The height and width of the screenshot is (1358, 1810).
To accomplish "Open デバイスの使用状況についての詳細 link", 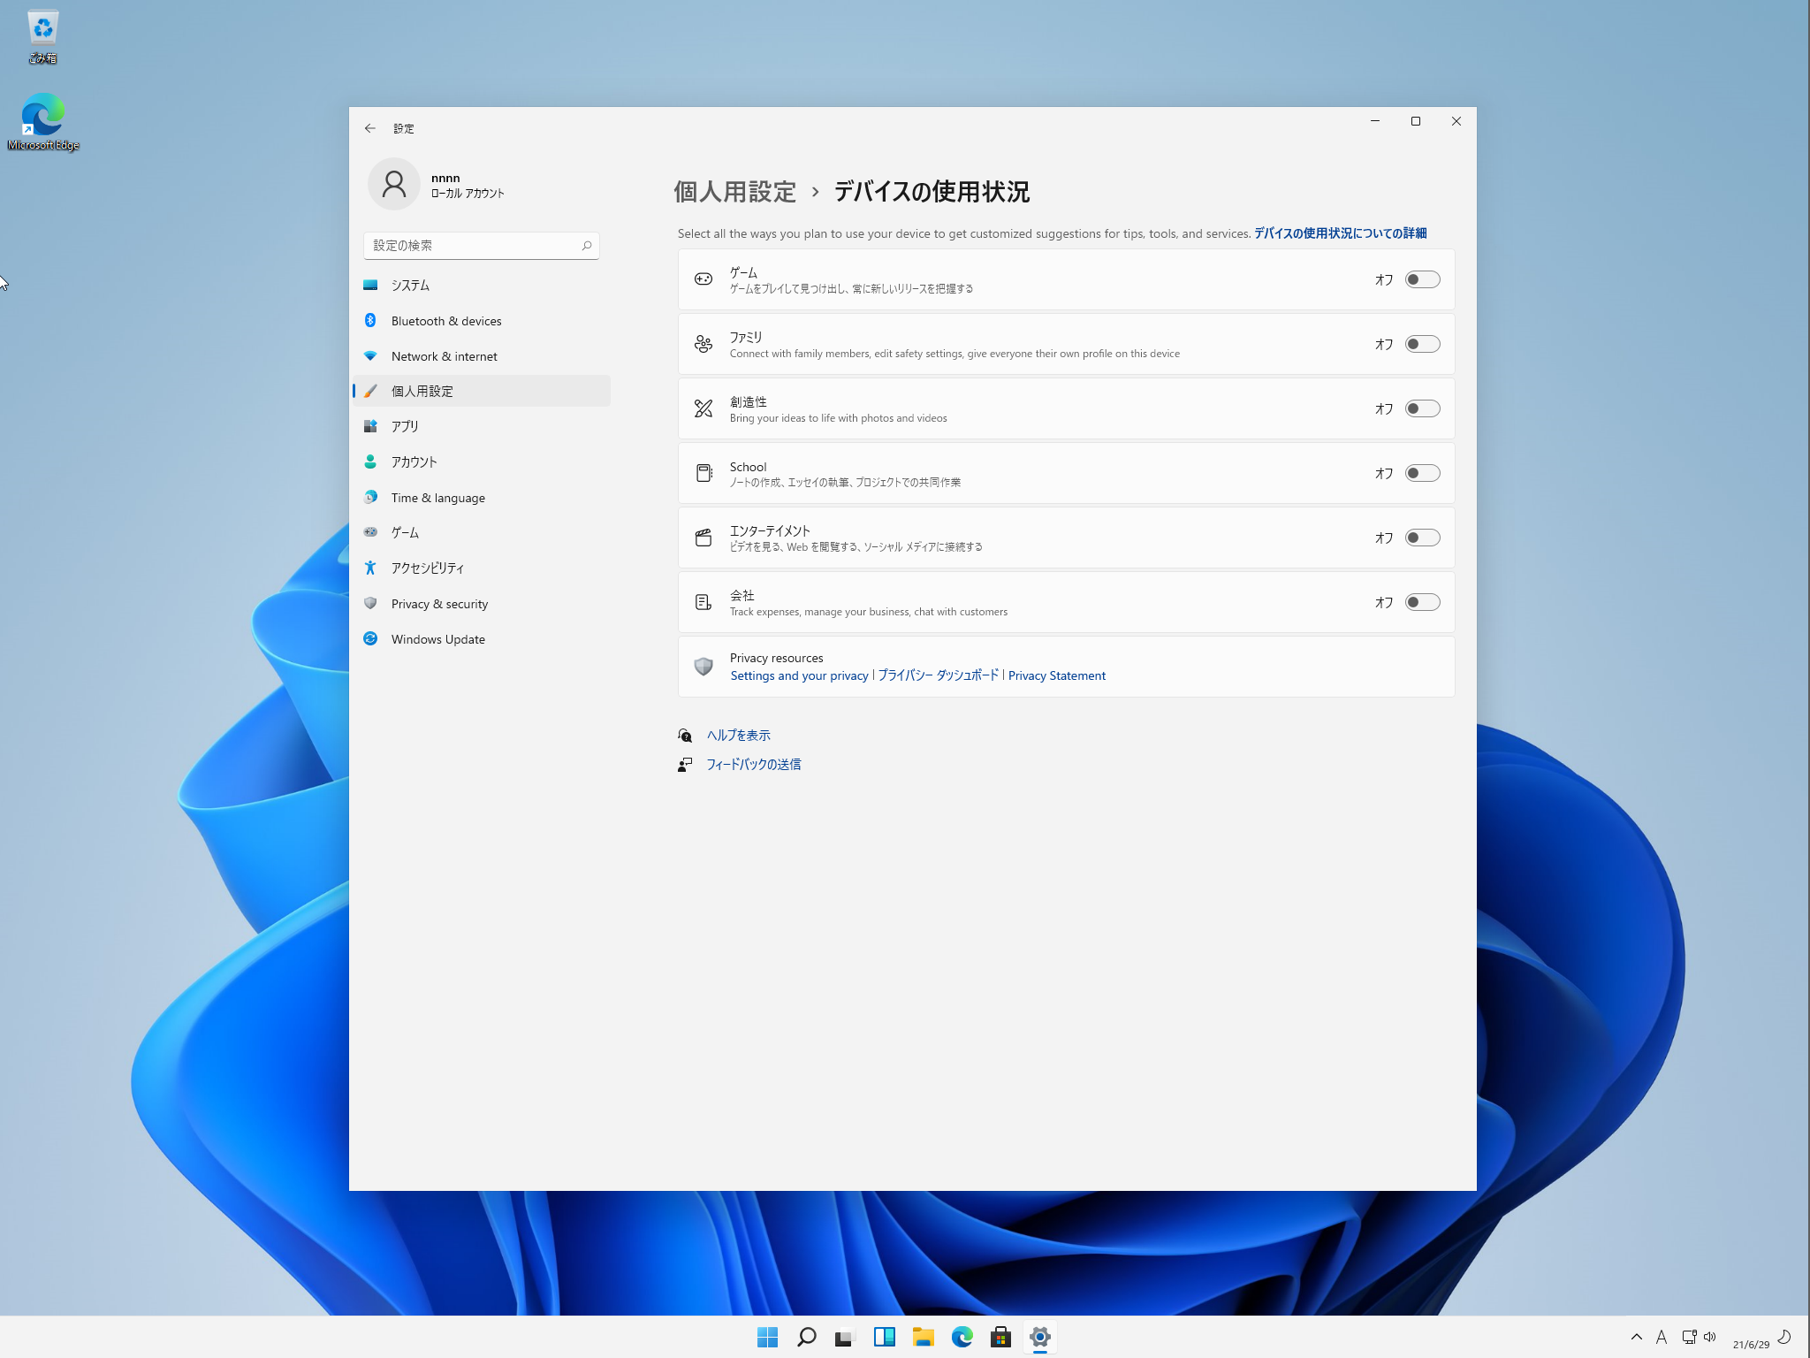I will [1340, 233].
